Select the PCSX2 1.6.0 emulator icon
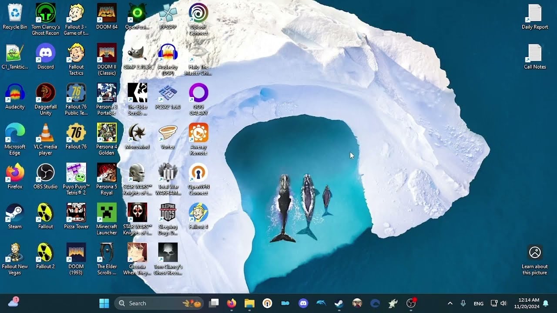Viewport: 557px width, 313px height. [168, 97]
